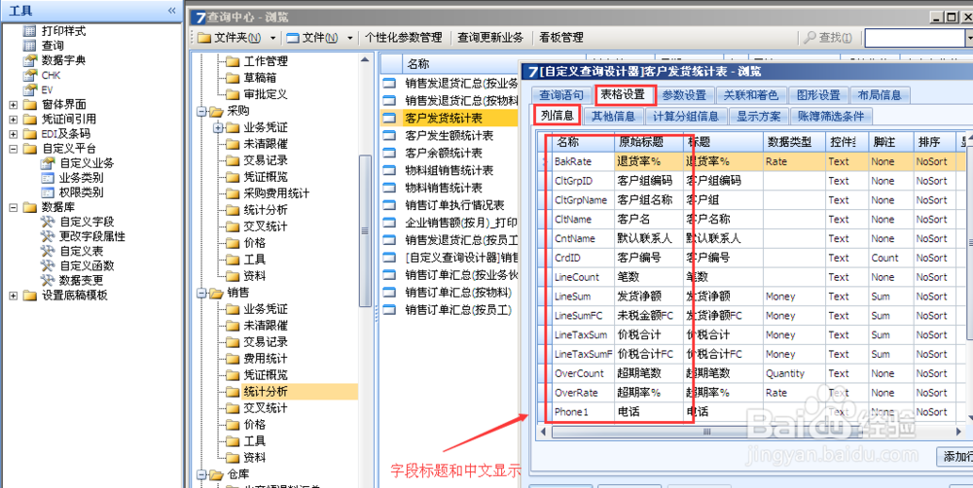Click the 草稿箱 folder icon

click(x=233, y=78)
